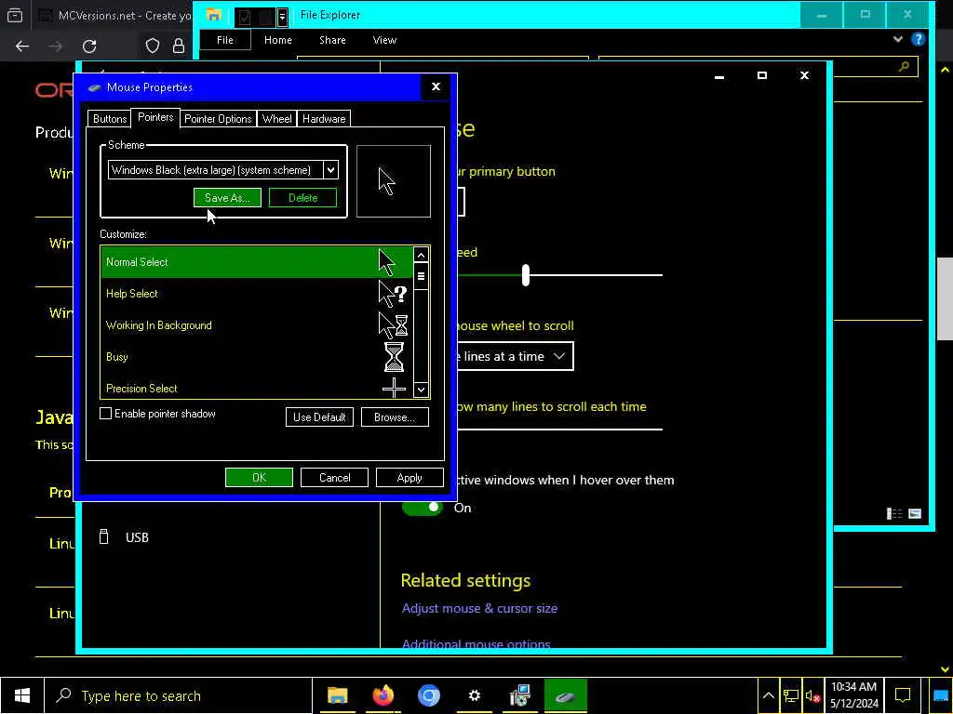This screenshot has height=714, width=953.
Task: Click Cancel in Mouse Properties
Action: tap(334, 478)
